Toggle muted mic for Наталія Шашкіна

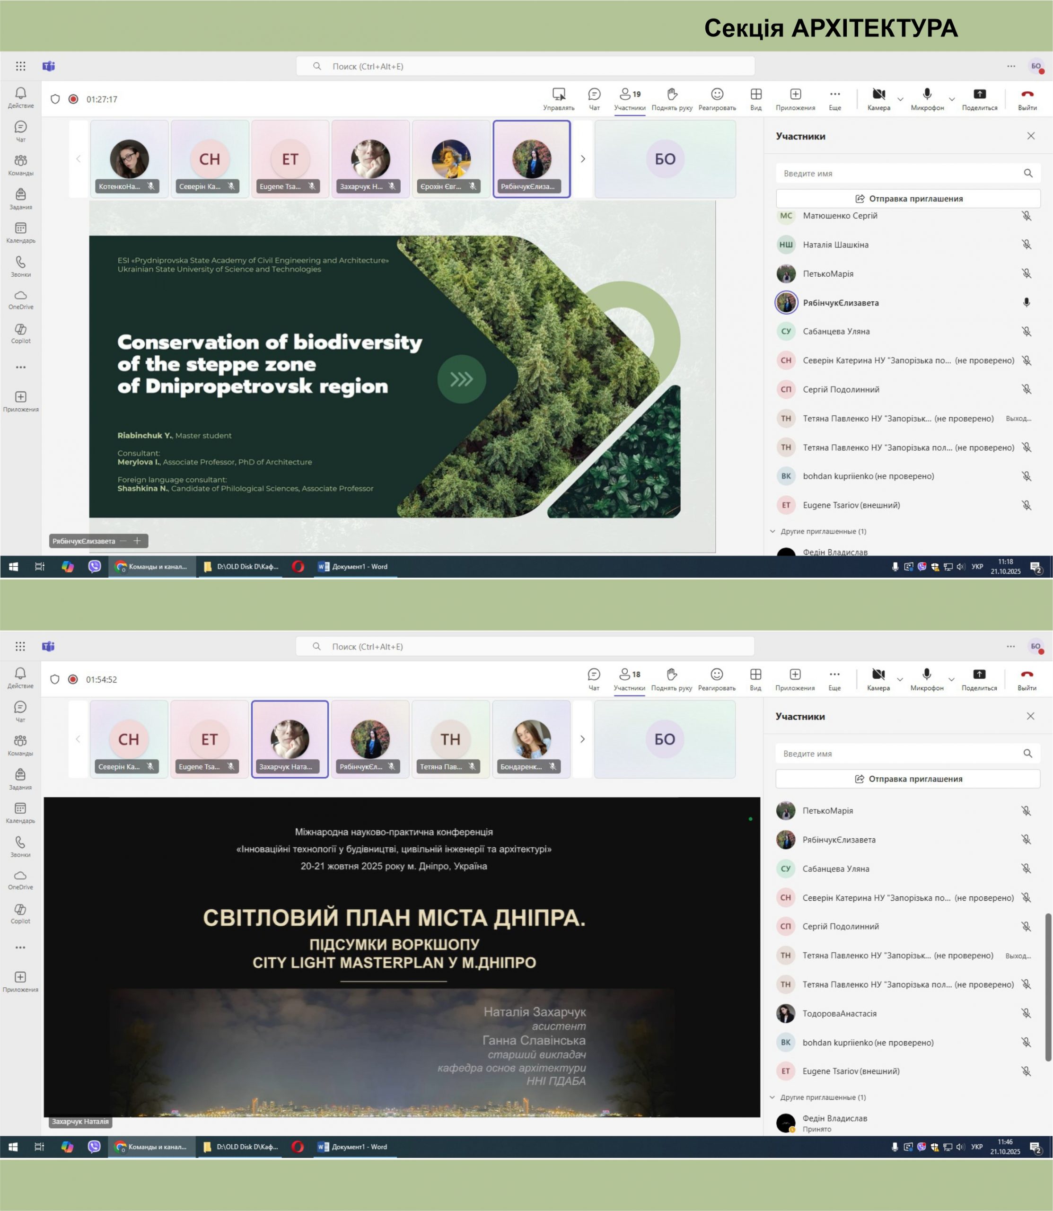point(1026,245)
